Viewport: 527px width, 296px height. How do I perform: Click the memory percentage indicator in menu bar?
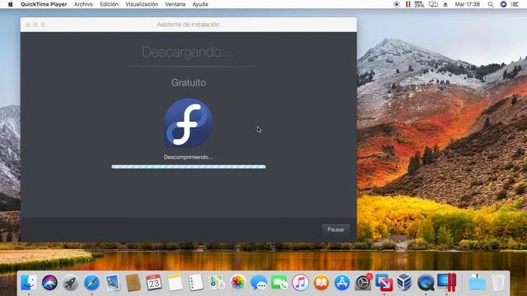[x=419, y=4]
